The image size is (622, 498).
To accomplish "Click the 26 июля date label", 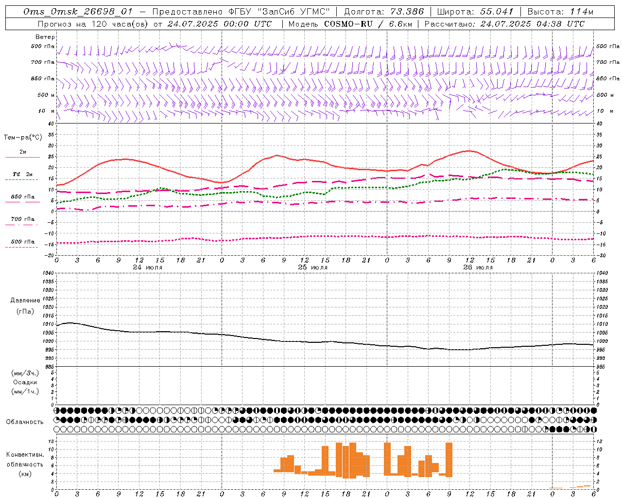I will point(478,267).
